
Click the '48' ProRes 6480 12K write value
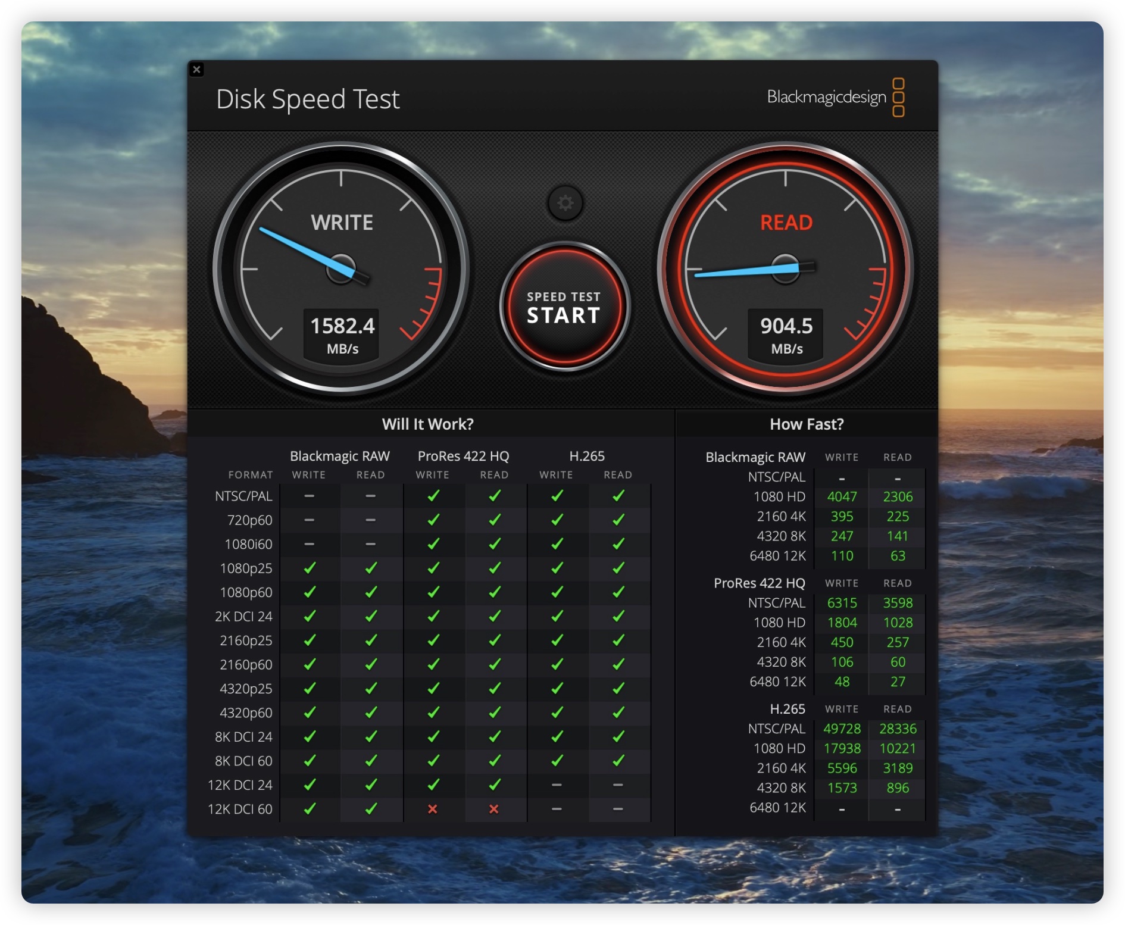pos(842,681)
